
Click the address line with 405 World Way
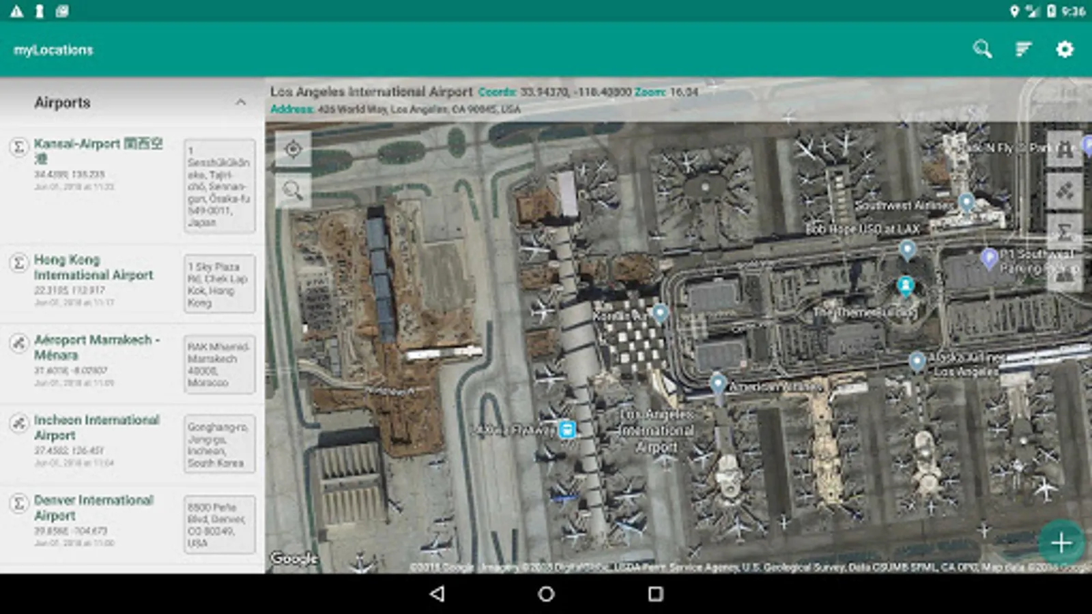395,109
